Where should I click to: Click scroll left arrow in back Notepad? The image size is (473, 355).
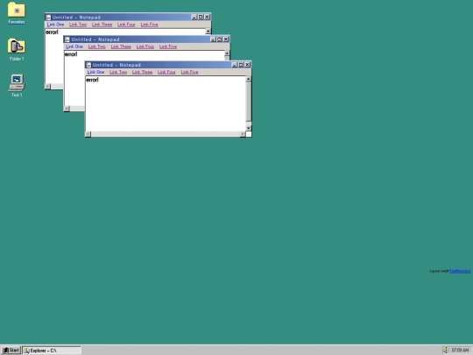pyautogui.click(x=47, y=86)
